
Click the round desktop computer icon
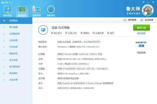tap(43, 30)
